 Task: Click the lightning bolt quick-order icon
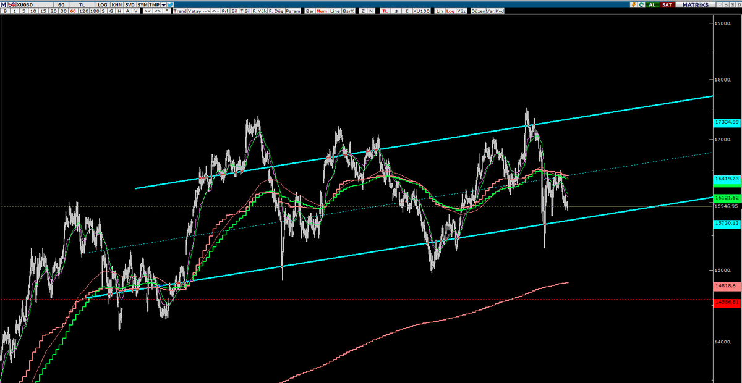pos(633,4)
